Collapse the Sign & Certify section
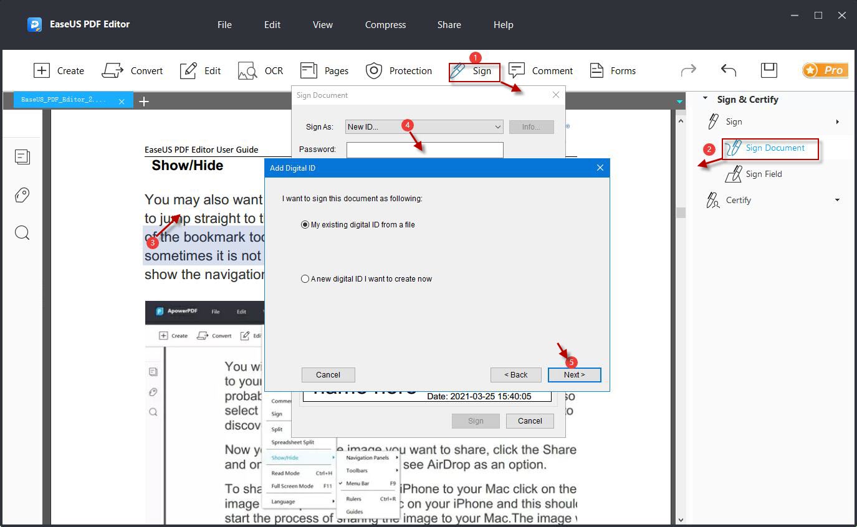This screenshot has width=857, height=527. (x=706, y=98)
